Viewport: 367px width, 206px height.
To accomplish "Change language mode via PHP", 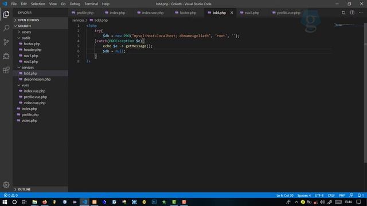I will pyautogui.click(x=342, y=195).
